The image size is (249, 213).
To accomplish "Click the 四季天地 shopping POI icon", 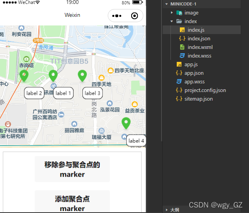I will tap(101, 78).
